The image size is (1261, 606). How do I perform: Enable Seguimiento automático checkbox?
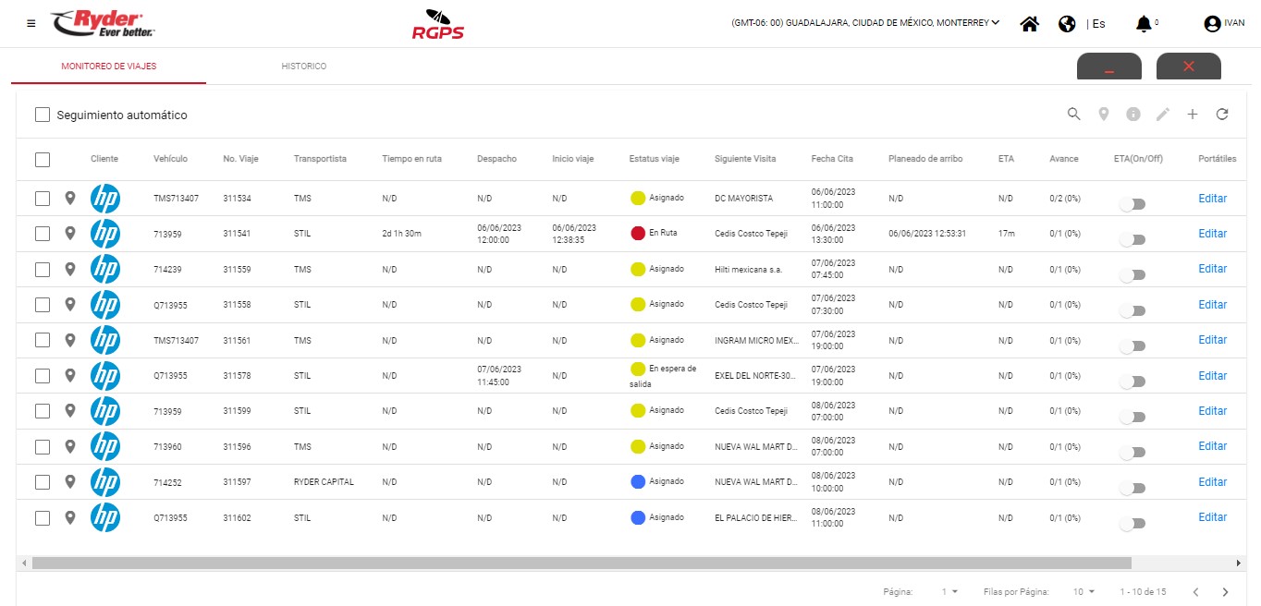tap(43, 115)
